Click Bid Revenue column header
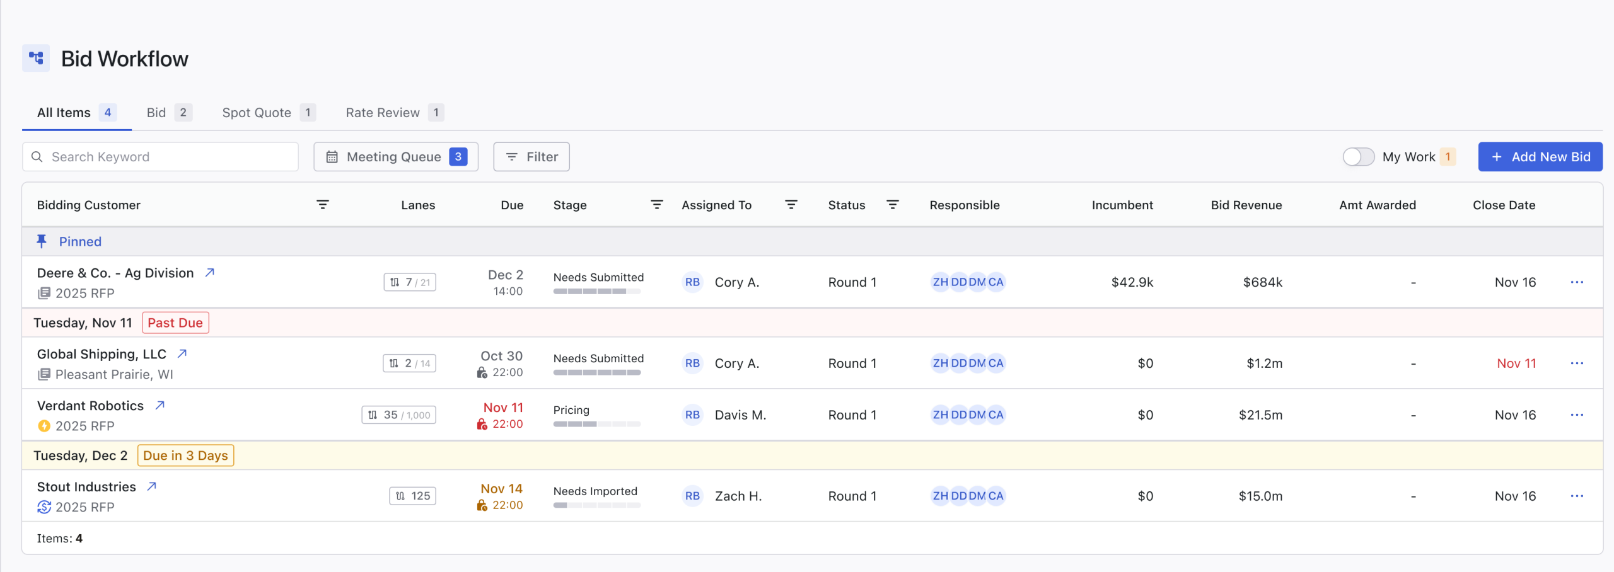Viewport: 1614px width, 572px height. click(1246, 205)
